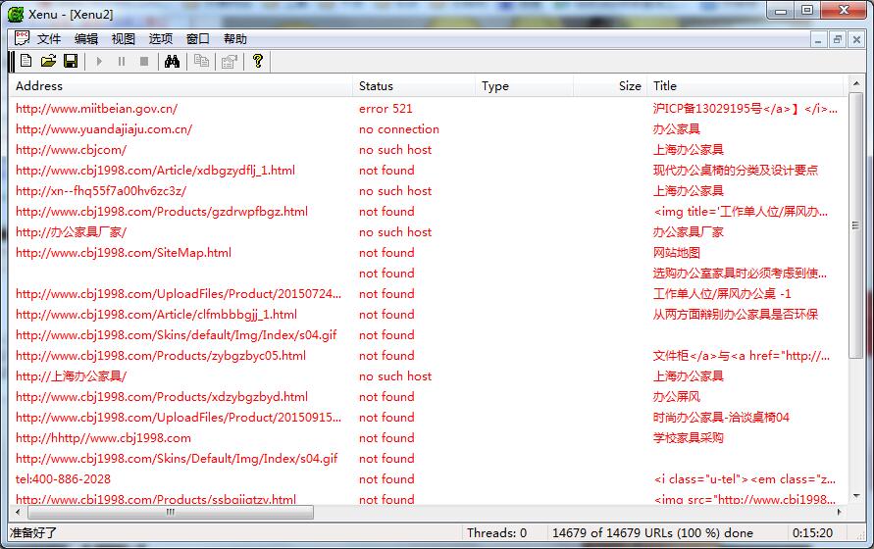Open the 帮助 menu
The width and height of the screenshot is (874, 549).
235,38
